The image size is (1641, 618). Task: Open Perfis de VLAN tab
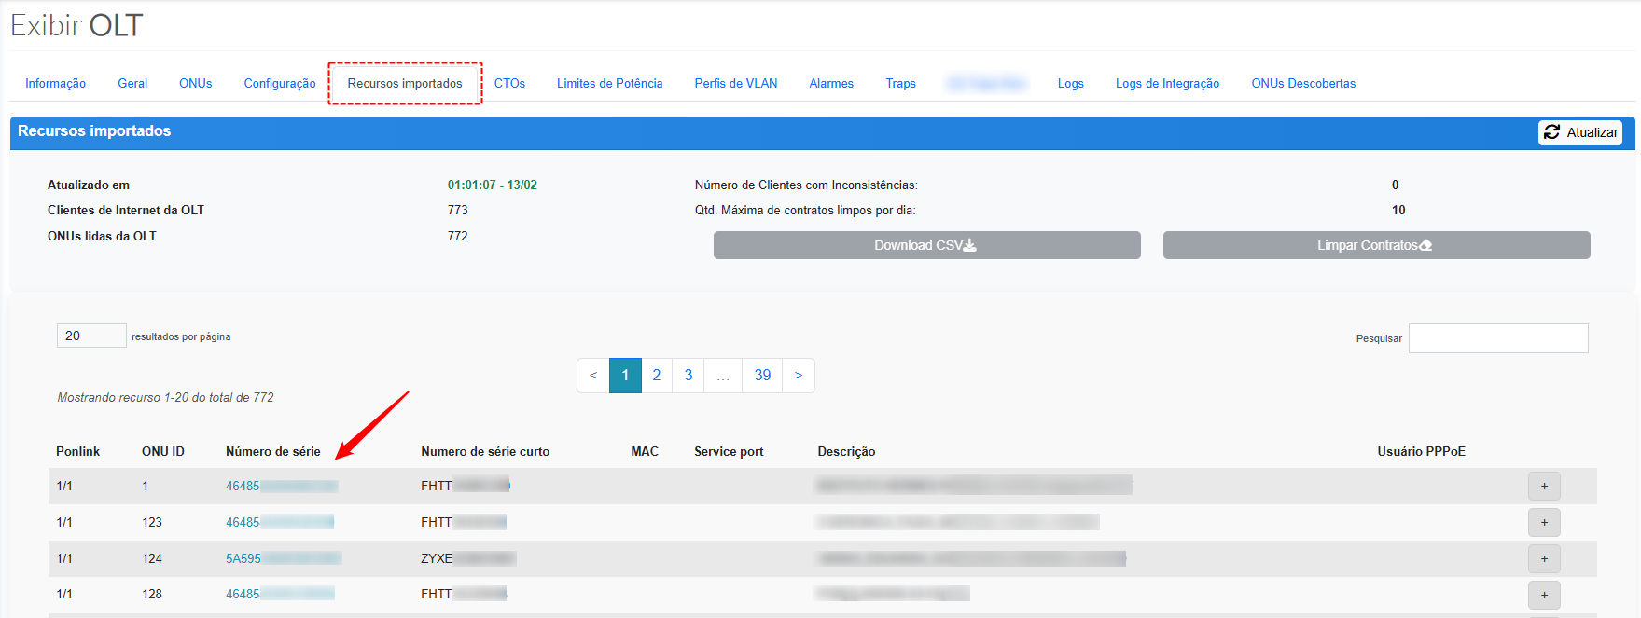point(735,84)
